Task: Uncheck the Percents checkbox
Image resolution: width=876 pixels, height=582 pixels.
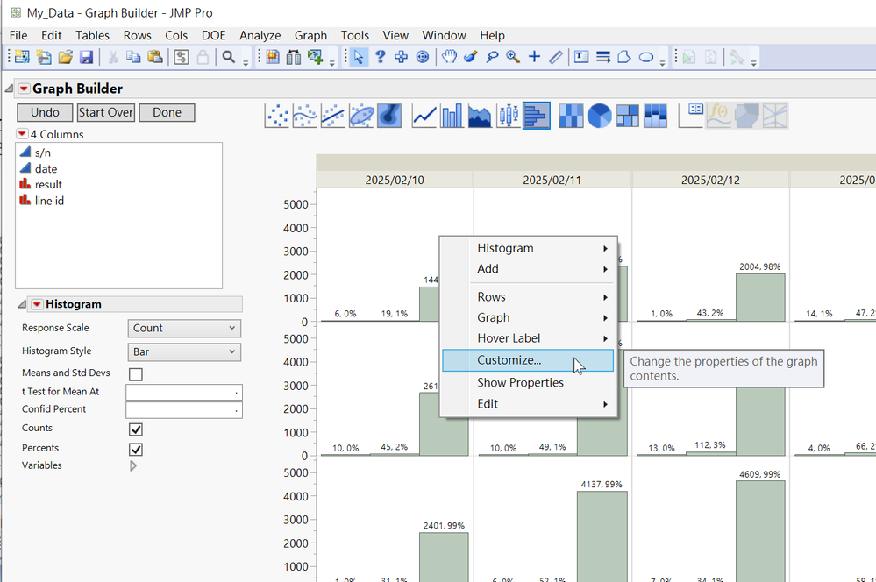Action: coord(136,449)
